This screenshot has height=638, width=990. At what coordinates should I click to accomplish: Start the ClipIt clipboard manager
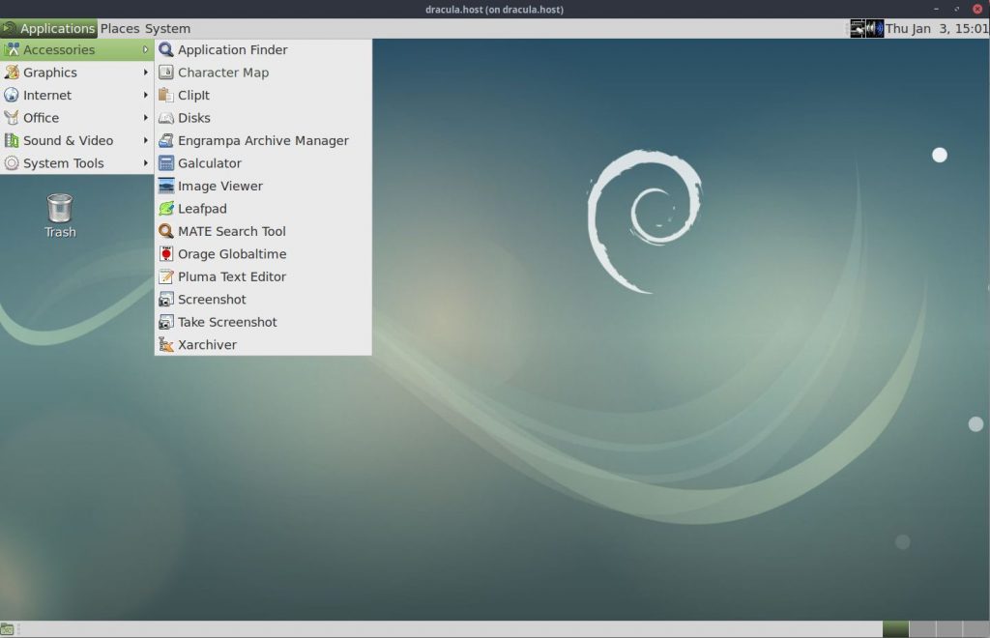point(263,96)
